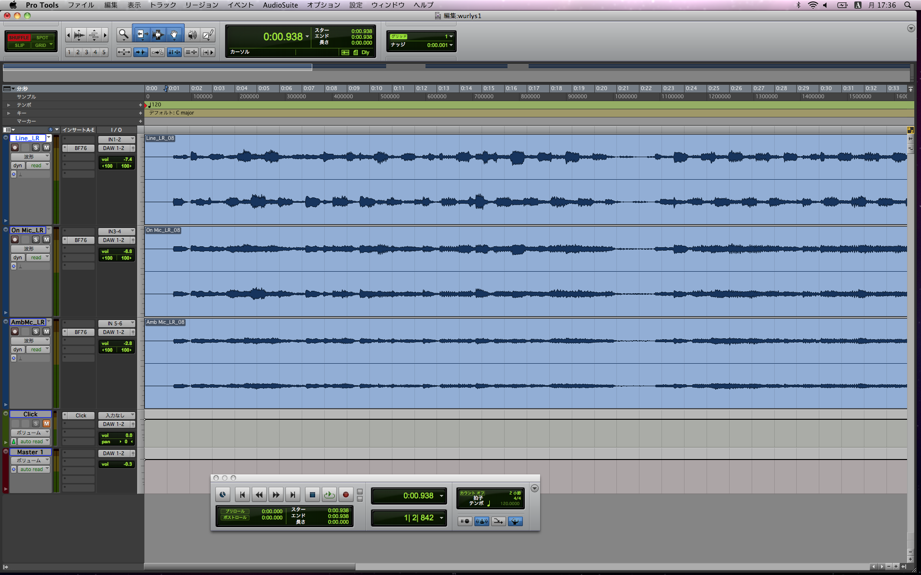Click Play button in Transport window
This screenshot has width=921, height=575.
pyautogui.click(x=329, y=494)
